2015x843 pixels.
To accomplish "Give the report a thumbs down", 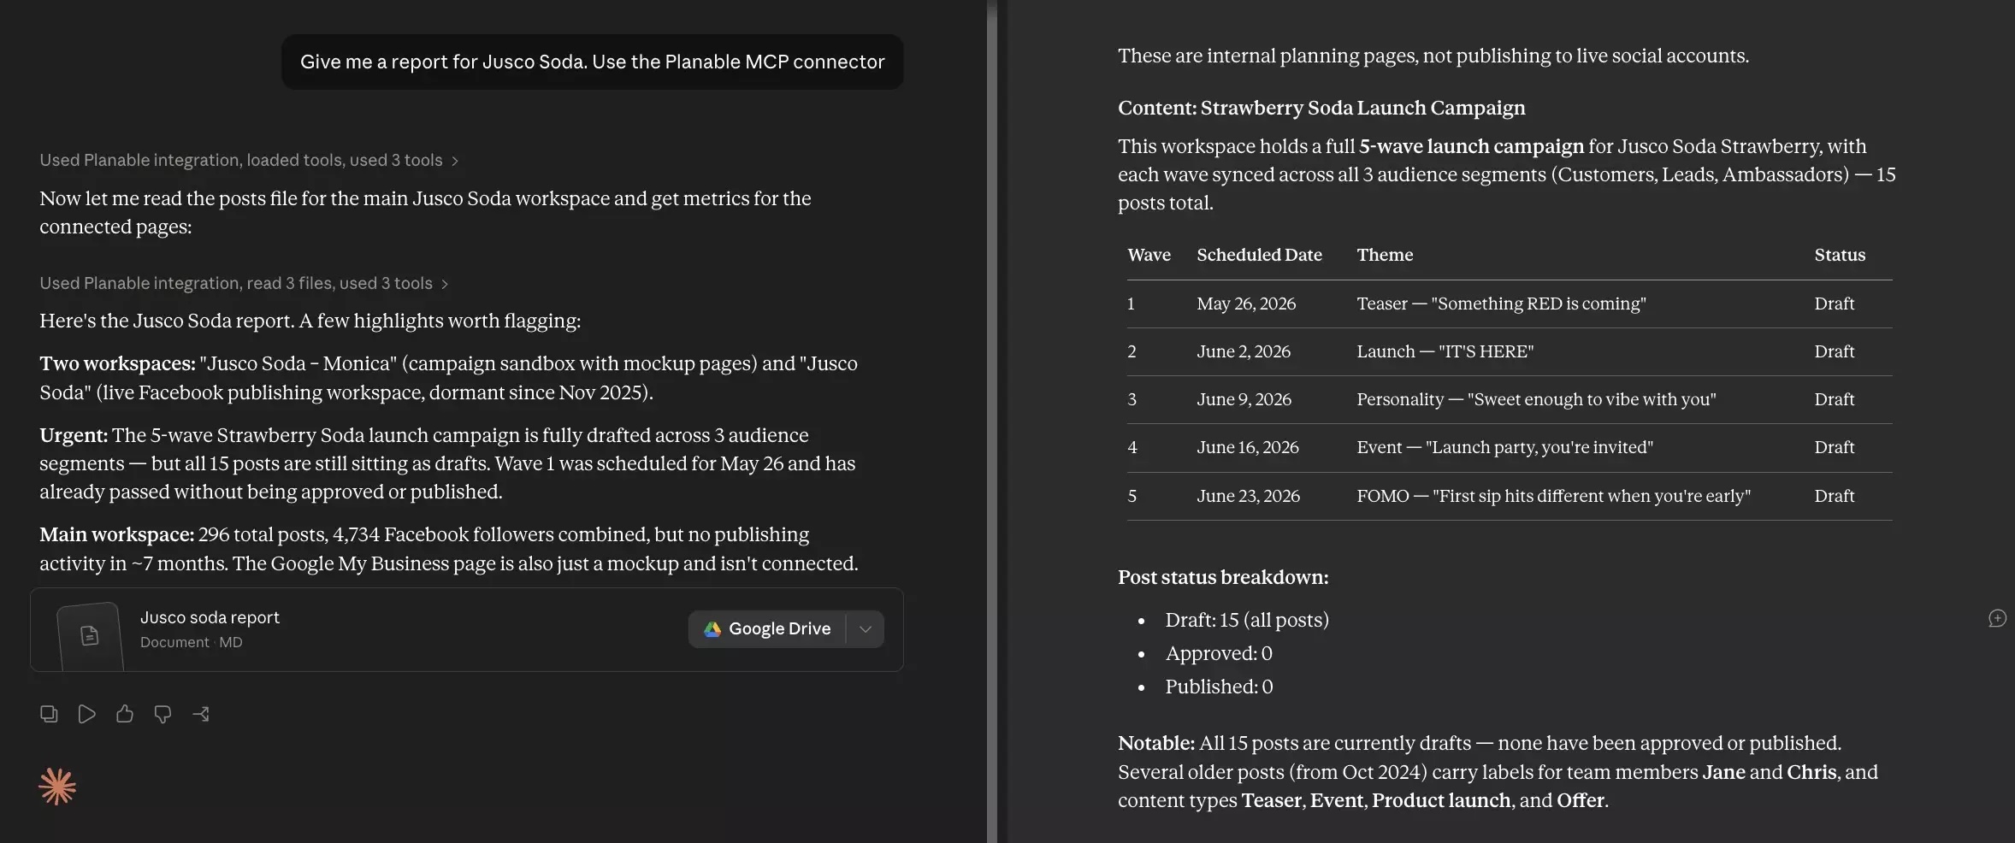I will point(162,714).
